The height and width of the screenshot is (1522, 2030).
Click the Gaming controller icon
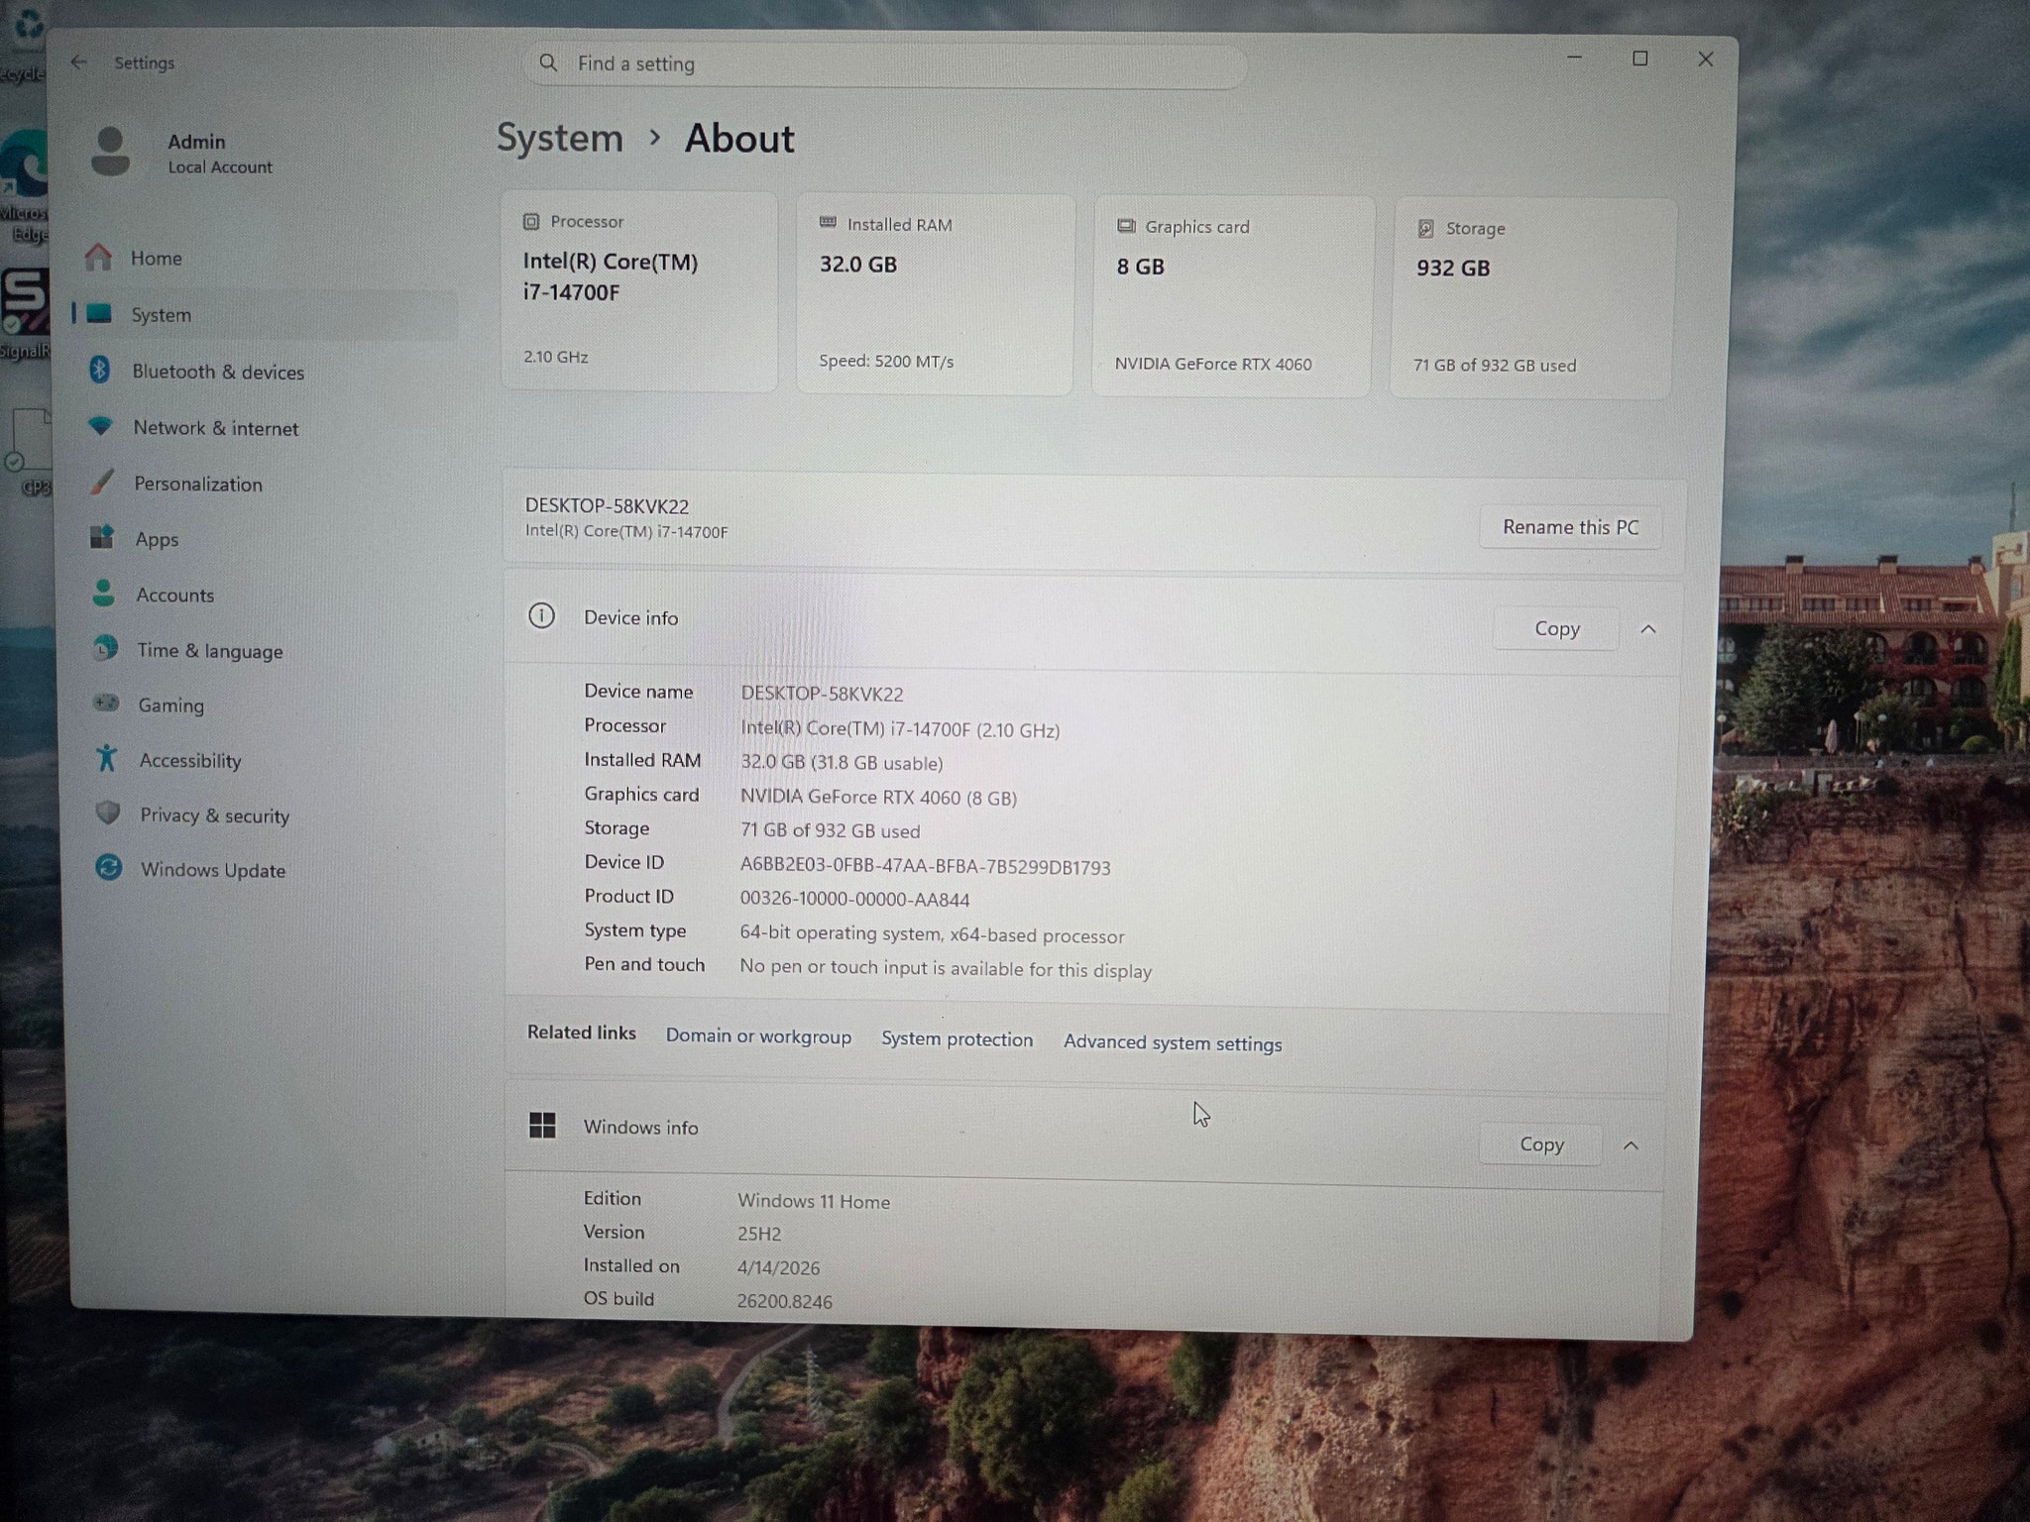pyautogui.click(x=105, y=703)
